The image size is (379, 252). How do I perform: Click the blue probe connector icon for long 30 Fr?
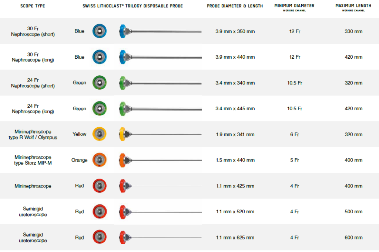click(99, 57)
